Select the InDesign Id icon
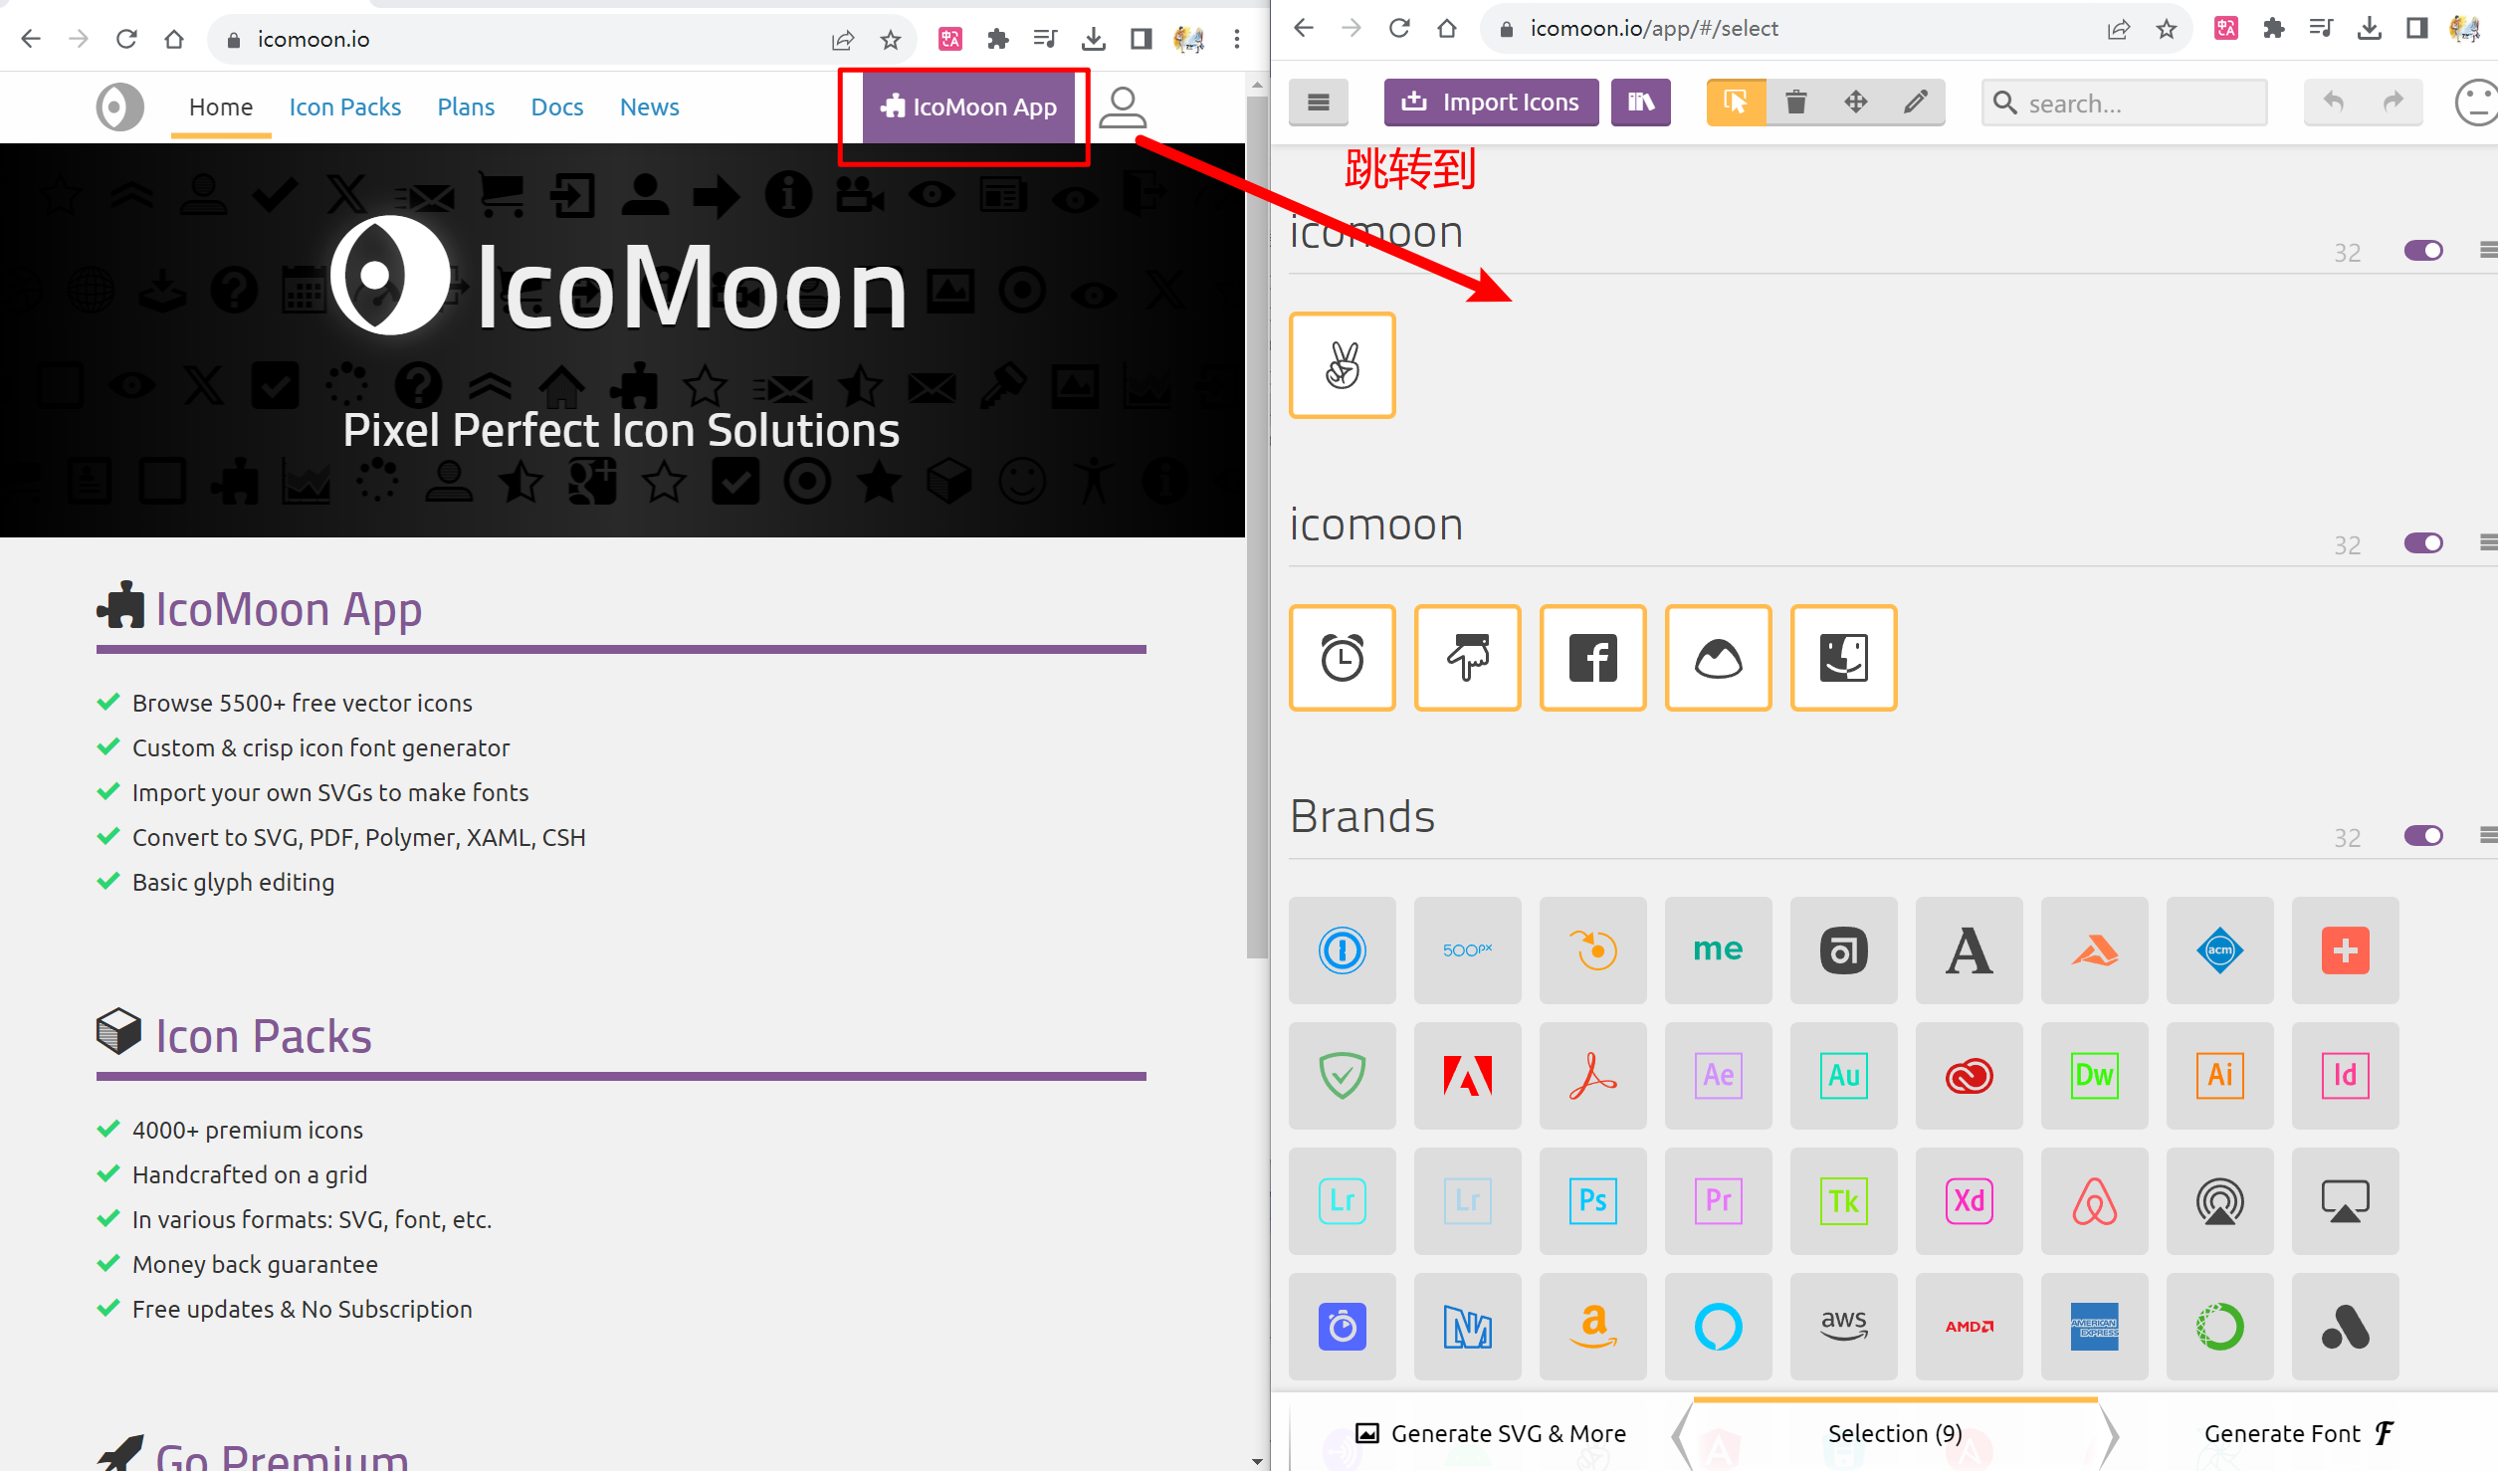Screen dimensions: 2498x1471 pos(2345,1076)
